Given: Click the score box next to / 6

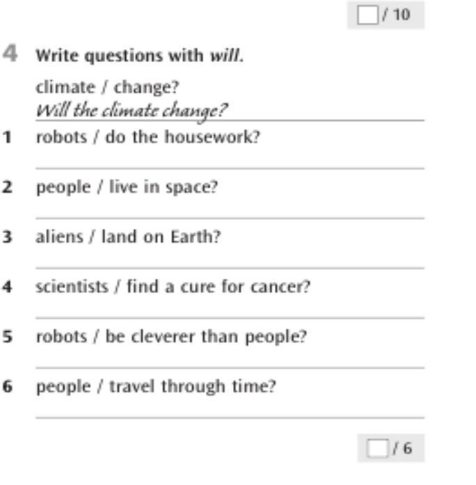Looking at the screenshot, I should (x=376, y=449).
